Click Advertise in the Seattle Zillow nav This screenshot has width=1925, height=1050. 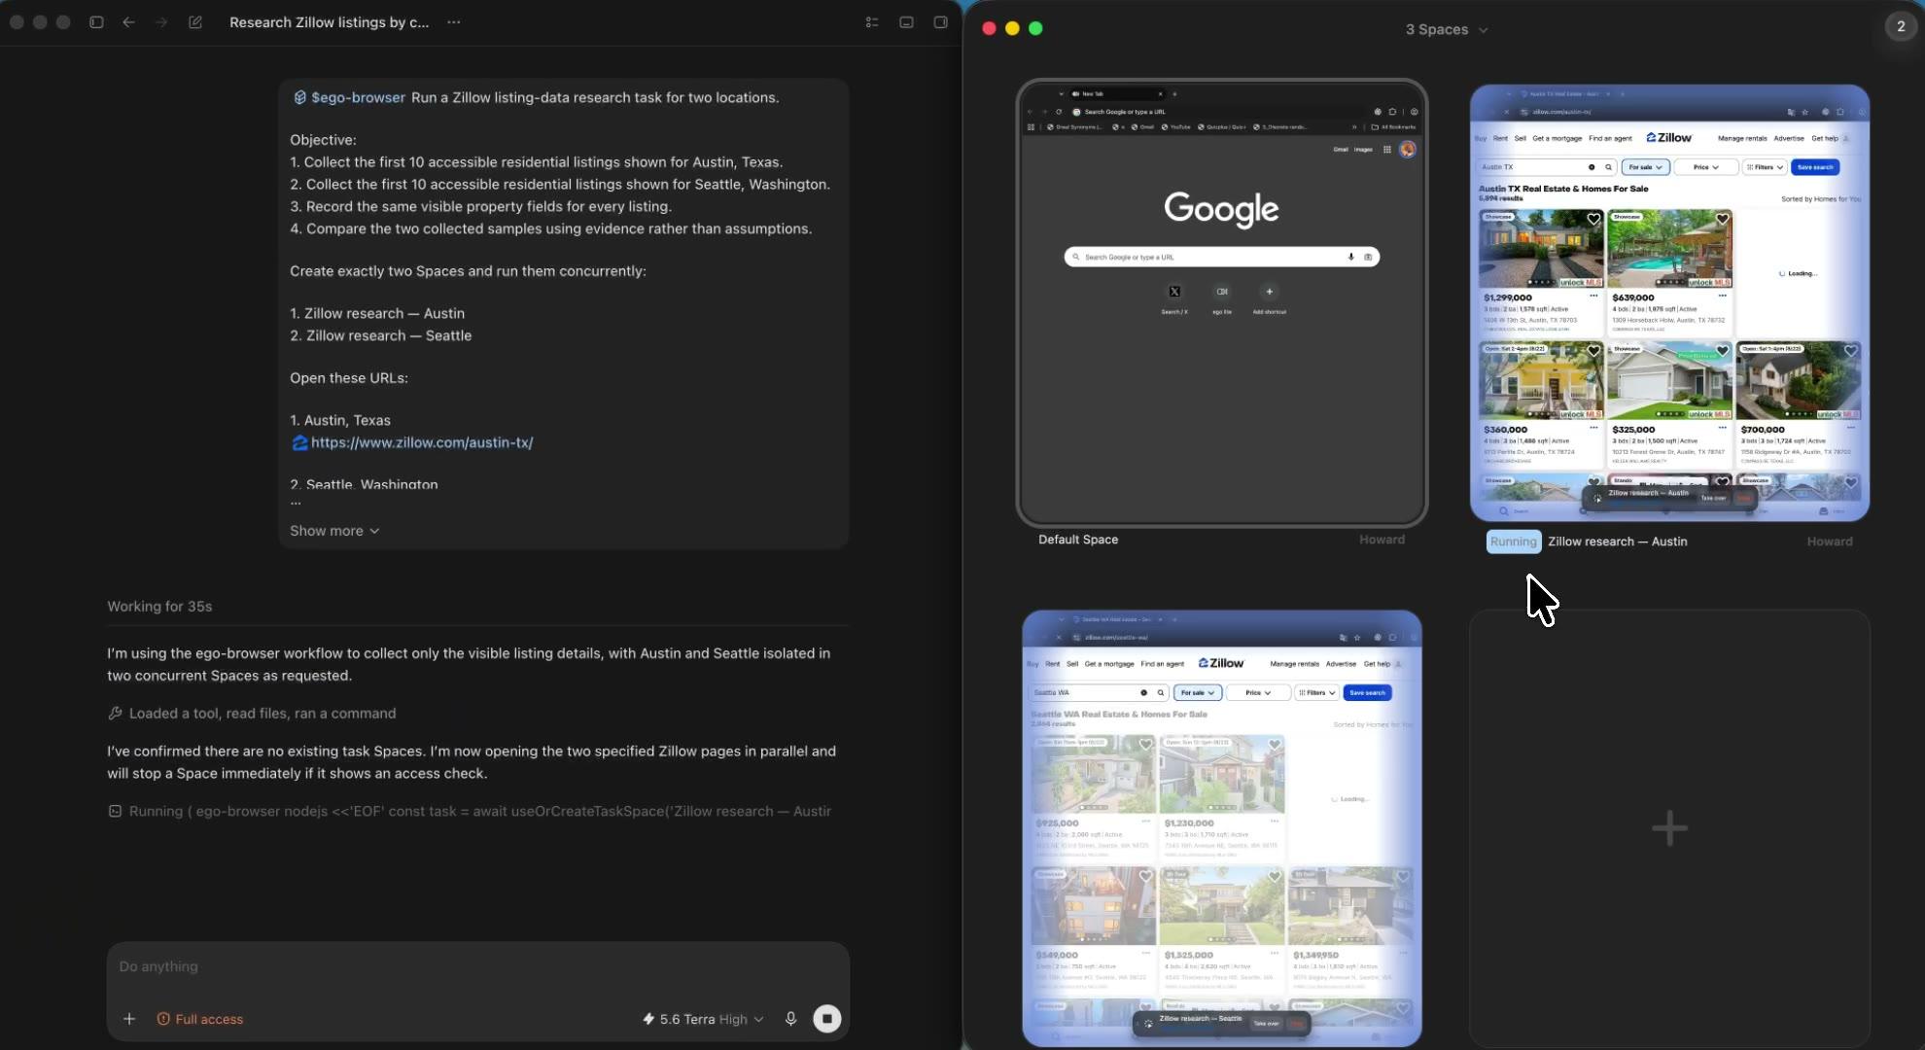click(1341, 664)
